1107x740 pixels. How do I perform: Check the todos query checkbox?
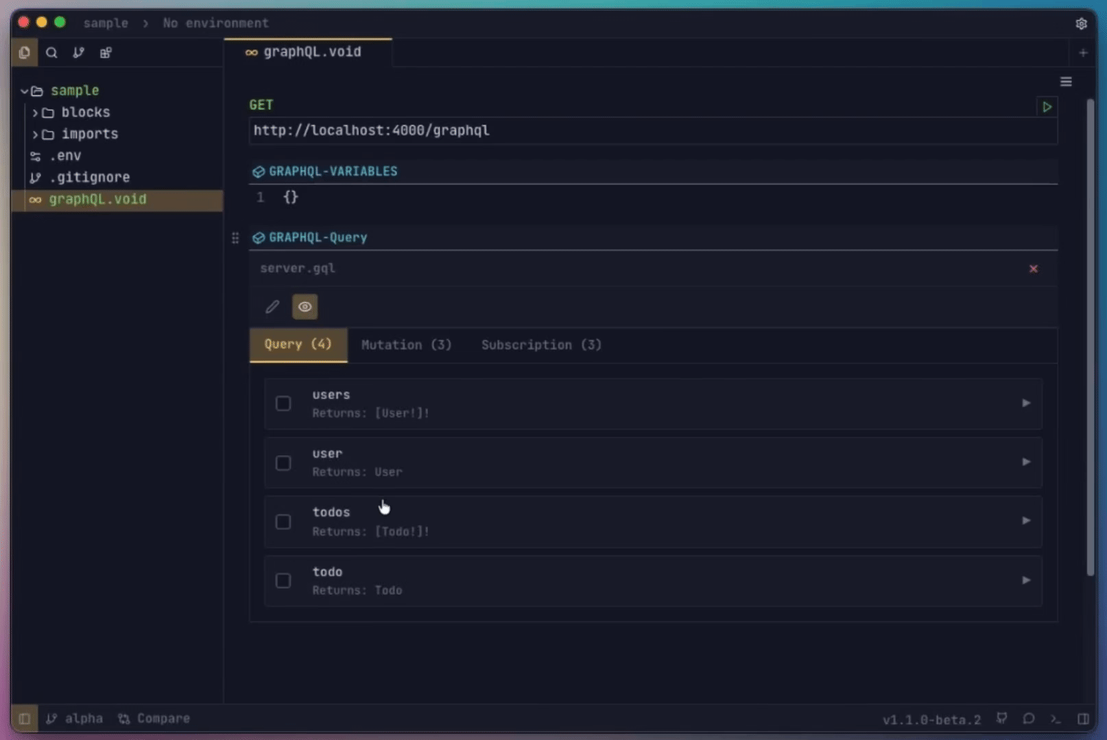283,522
